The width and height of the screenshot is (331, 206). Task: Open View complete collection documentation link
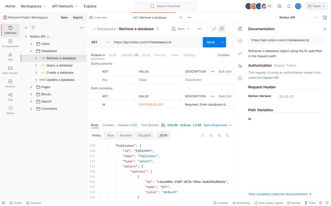(280, 194)
